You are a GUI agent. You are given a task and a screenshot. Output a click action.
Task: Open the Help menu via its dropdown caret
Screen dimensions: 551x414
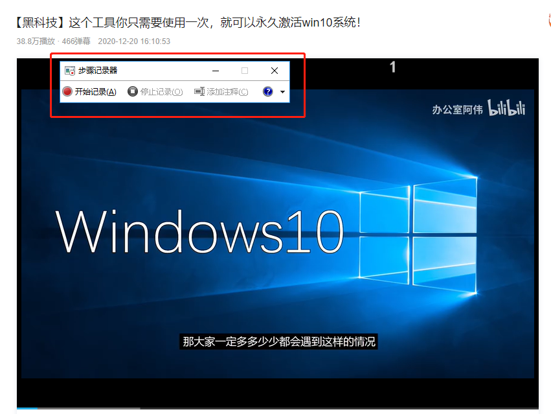[x=281, y=91]
